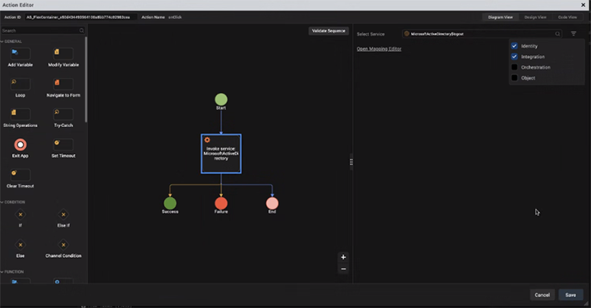Click the Success node in the diagram
Image resolution: width=591 pixels, height=308 pixels.
pos(170,203)
